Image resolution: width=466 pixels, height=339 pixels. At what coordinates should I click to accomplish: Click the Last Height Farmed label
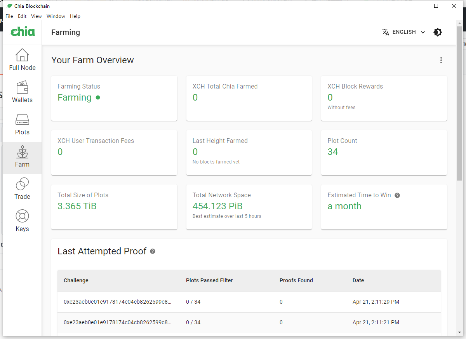220,141
